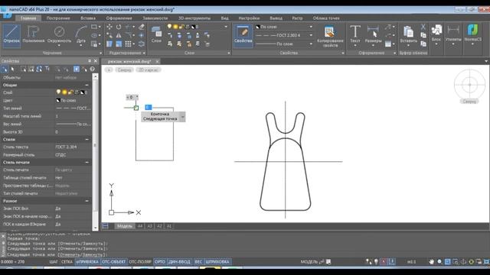490x275 pixels.
Task: Toggle ШТРИХОВКА hatch display
Action: [x=217, y=261]
